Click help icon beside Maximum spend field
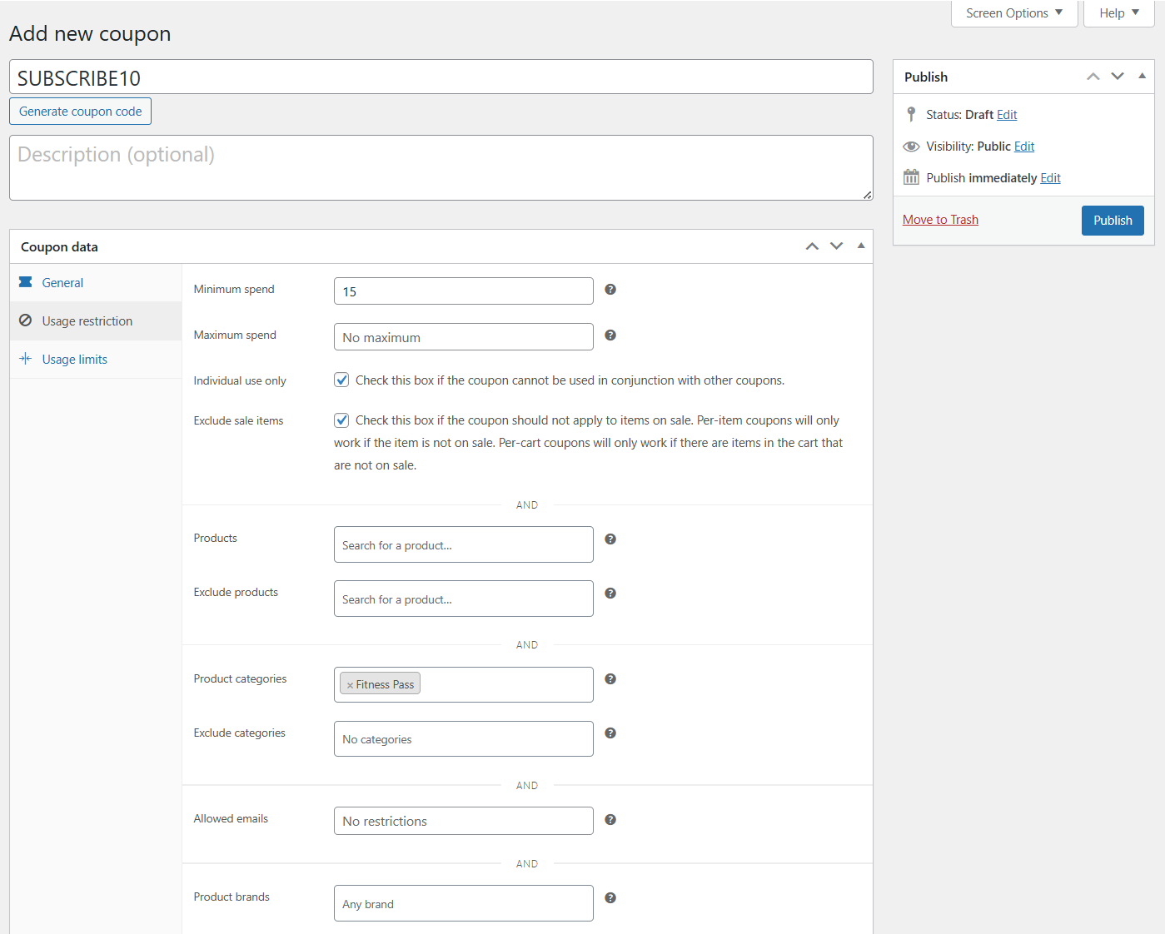This screenshot has width=1165, height=934. point(610,335)
